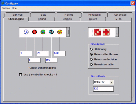Viewport: 136px width, 104px height.
Task: Switch to the Misc. tab
Action: coord(119,19)
